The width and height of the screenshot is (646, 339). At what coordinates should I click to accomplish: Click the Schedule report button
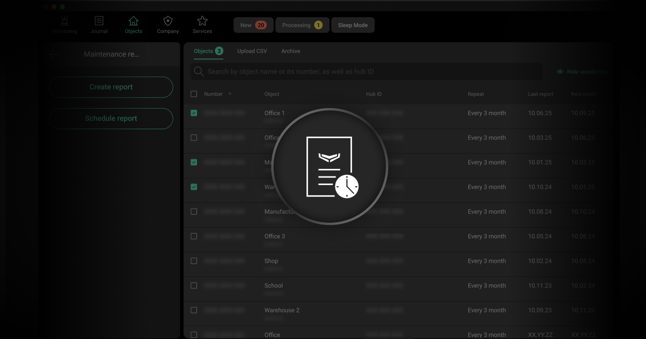(111, 118)
